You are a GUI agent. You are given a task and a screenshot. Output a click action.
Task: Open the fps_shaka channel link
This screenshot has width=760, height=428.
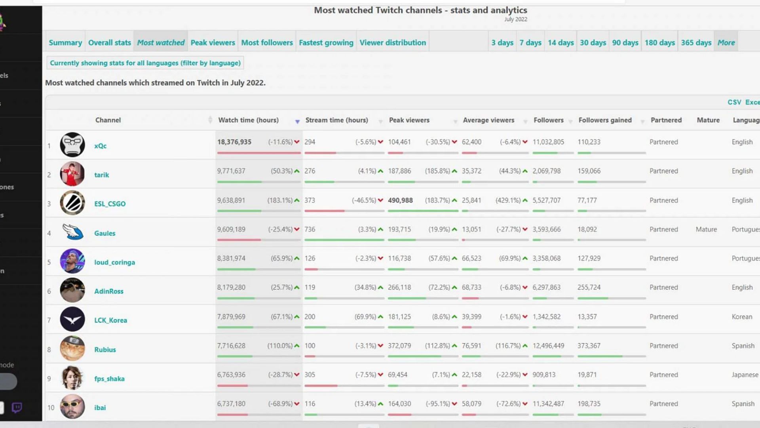tap(109, 379)
